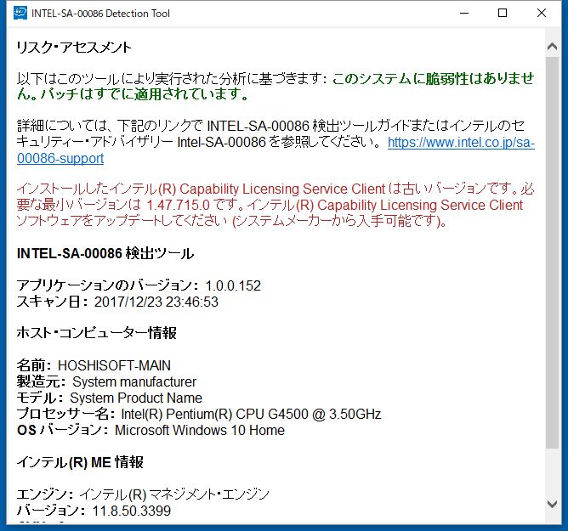This screenshot has height=531, width=568.
Task: Click the scrollbar down arrow
Action: click(552, 504)
